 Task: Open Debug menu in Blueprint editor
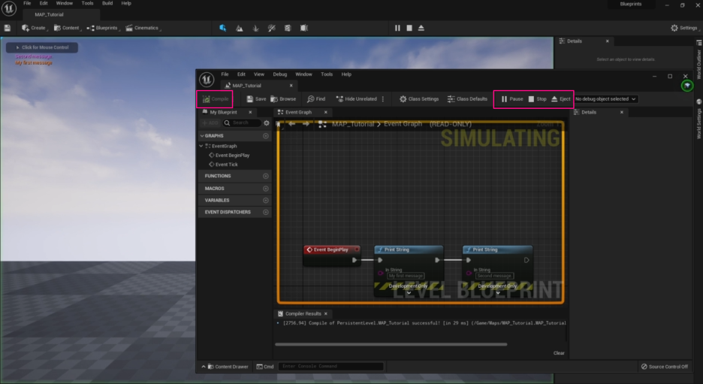(x=279, y=74)
